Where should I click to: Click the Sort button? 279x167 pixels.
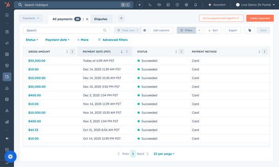[x=213, y=30]
